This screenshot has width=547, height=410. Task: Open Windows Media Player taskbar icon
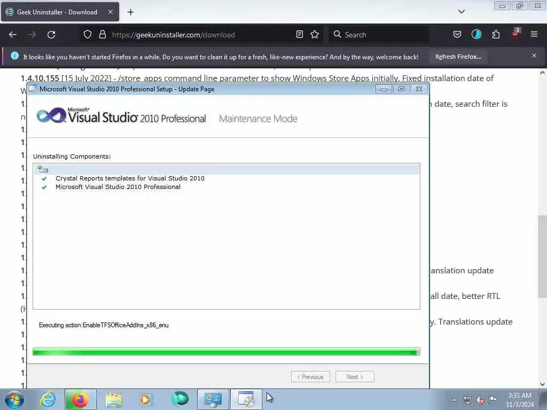[145, 399]
